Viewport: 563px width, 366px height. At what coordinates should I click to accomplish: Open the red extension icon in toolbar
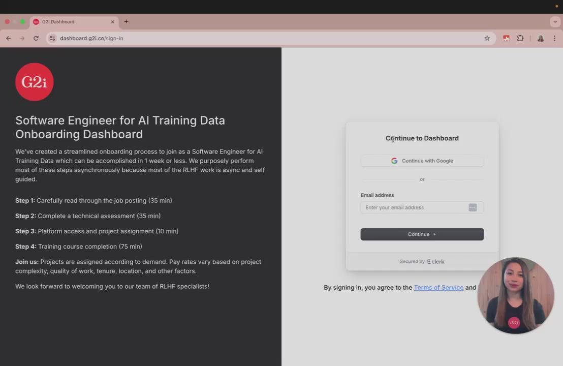click(x=506, y=38)
